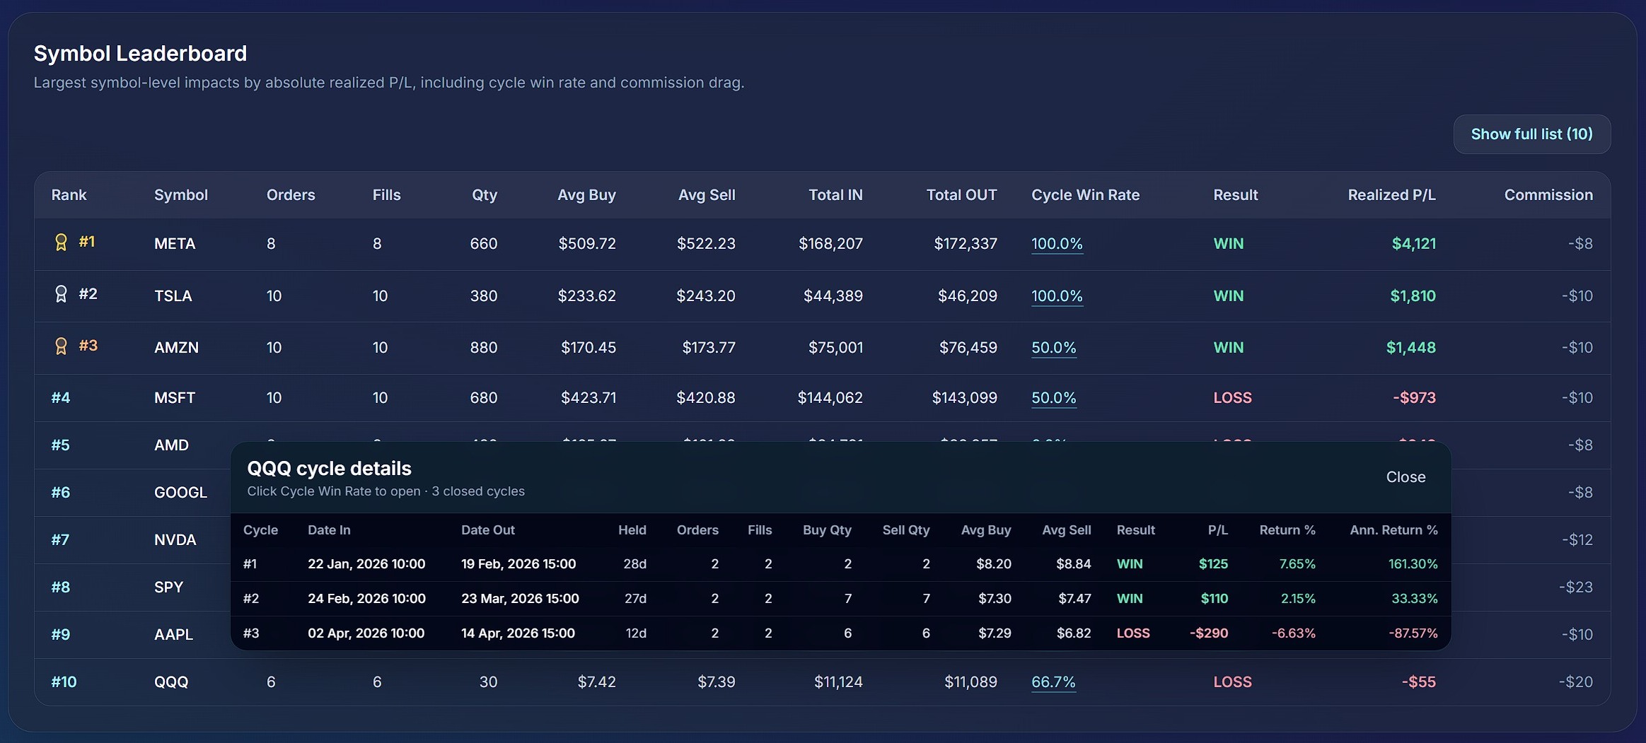Click the Cycle Win Rate column header
Screen dimensions: 1646x743
click(1085, 195)
